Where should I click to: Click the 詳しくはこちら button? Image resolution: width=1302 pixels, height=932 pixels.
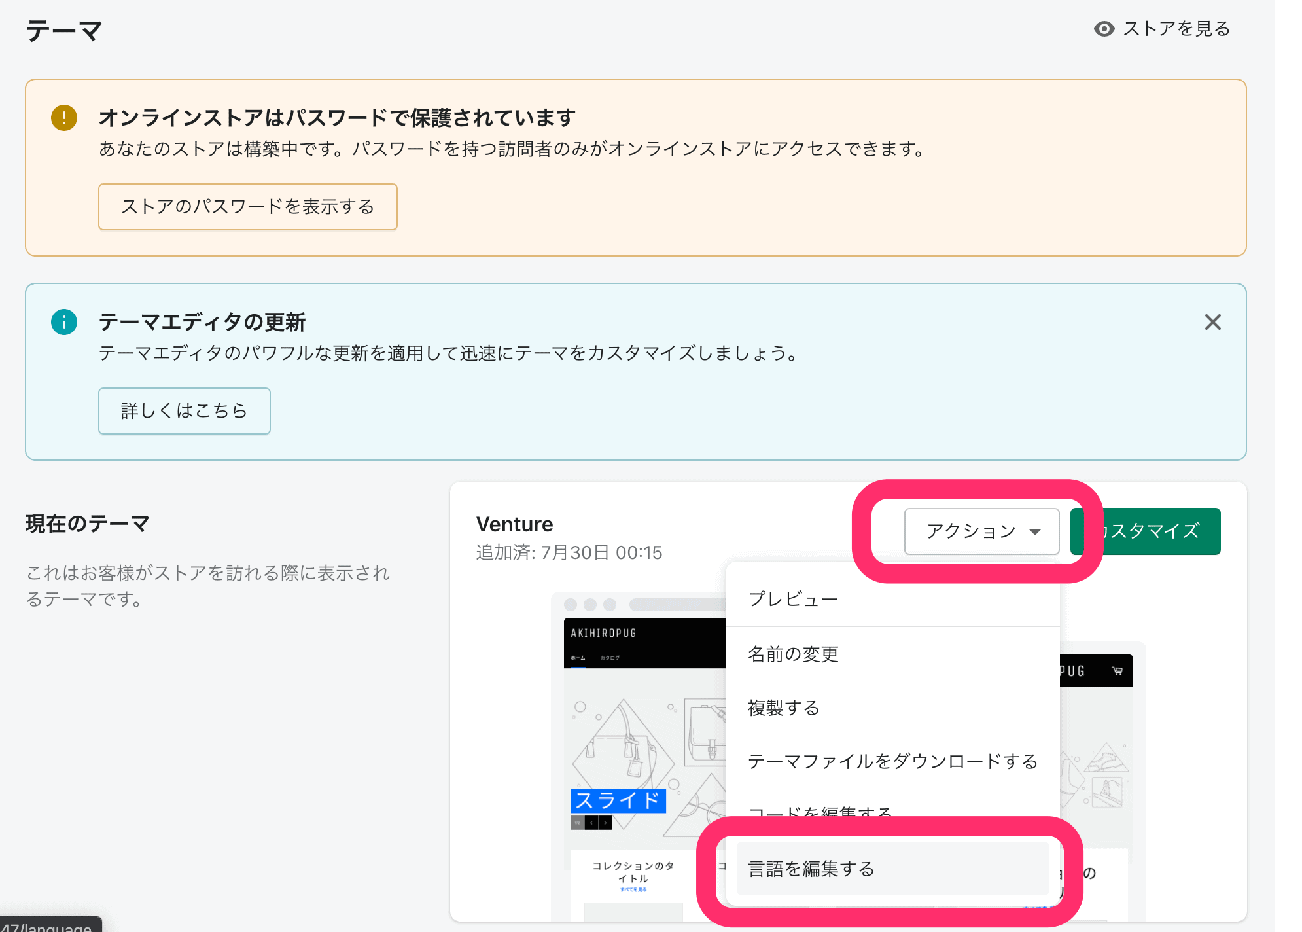[x=184, y=410]
